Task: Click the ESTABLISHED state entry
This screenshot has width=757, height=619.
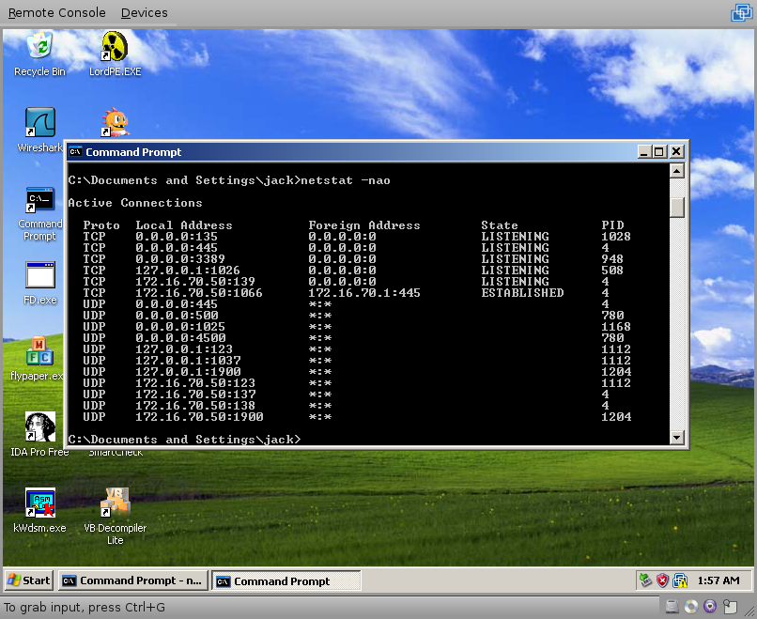Action: point(522,293)
